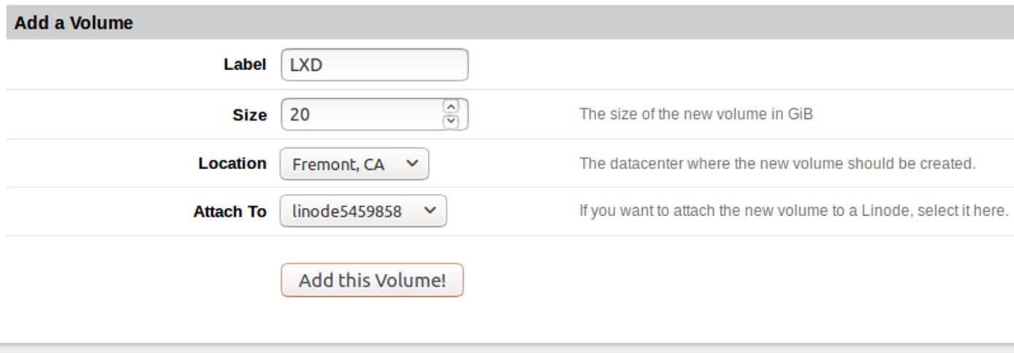1014x353 pixels.
Task: Click the "linode5459858" selected value text
Action: coord(347,212)
